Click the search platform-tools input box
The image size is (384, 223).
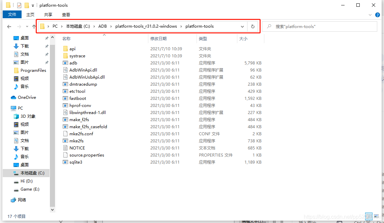tap(320, 26)
